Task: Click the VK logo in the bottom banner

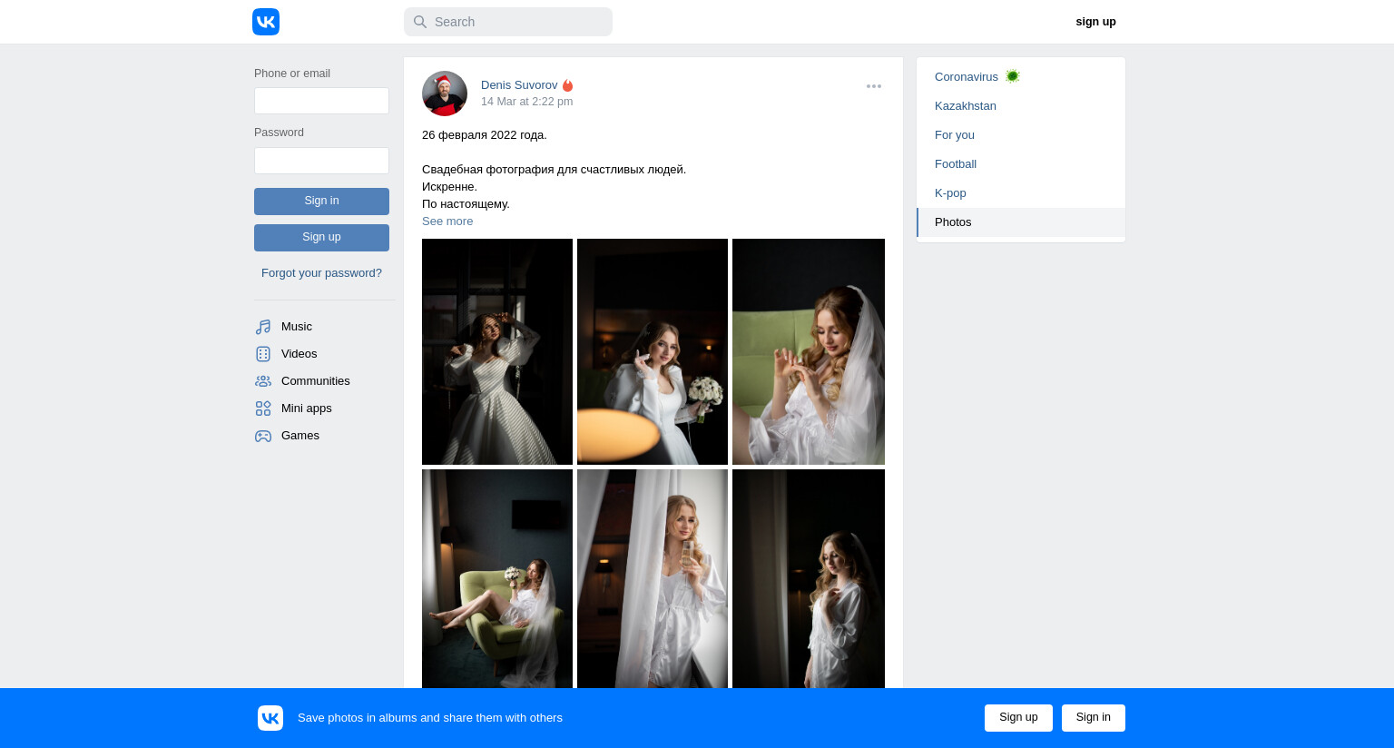Action: click(270, 718)
